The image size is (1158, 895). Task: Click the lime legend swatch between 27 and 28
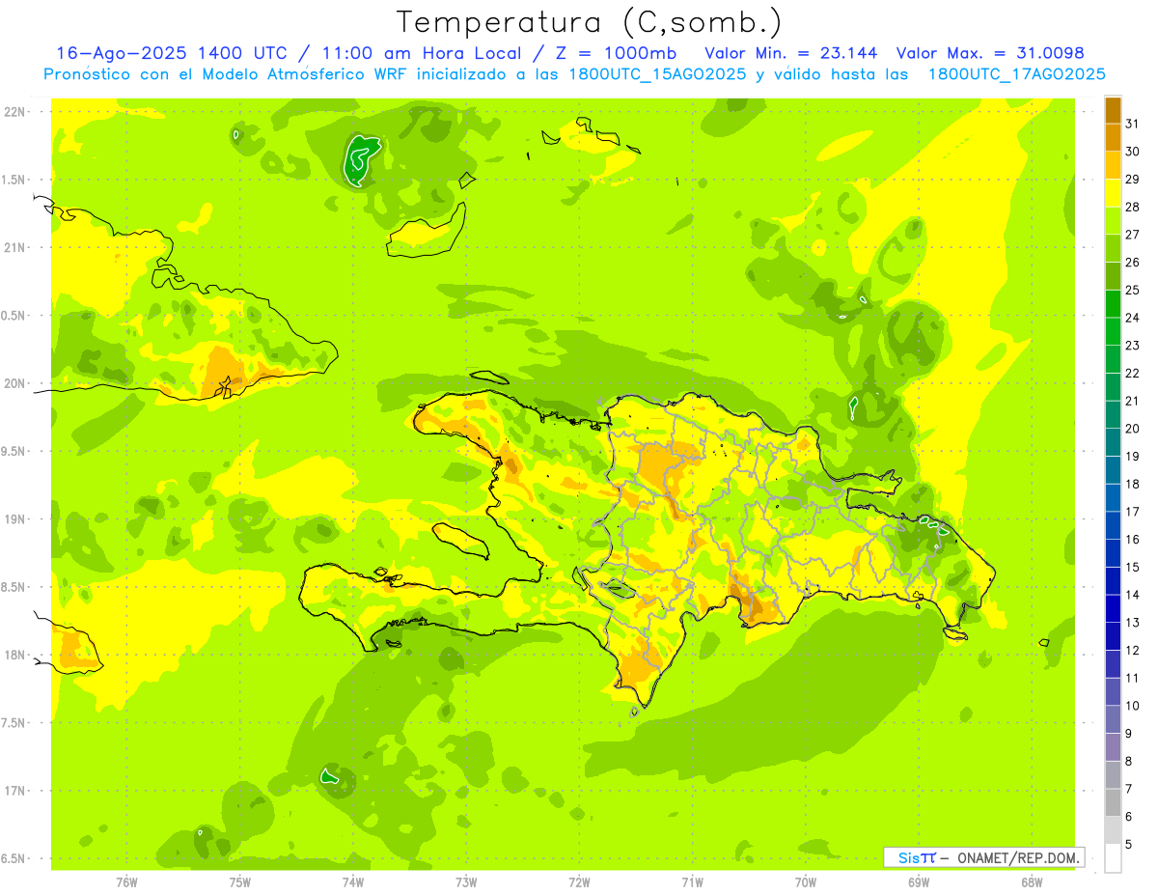1113,221
